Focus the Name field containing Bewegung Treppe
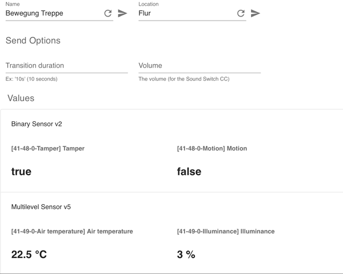343x274 pixels. 51,13
